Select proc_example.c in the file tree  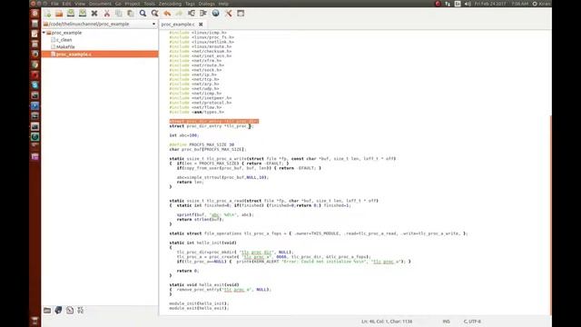[100, 54]
